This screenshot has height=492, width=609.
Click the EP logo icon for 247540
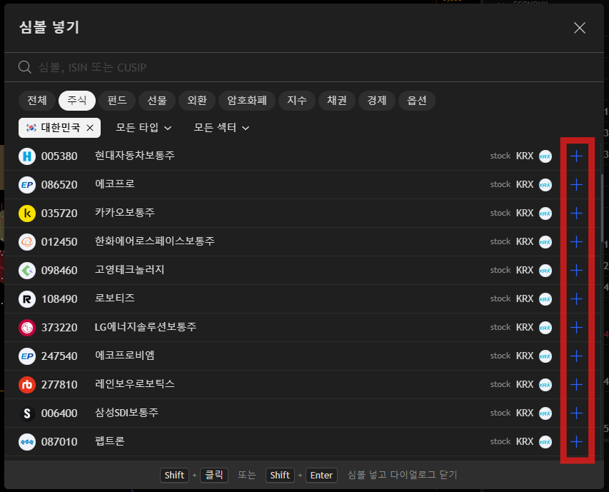click(27, 356)
